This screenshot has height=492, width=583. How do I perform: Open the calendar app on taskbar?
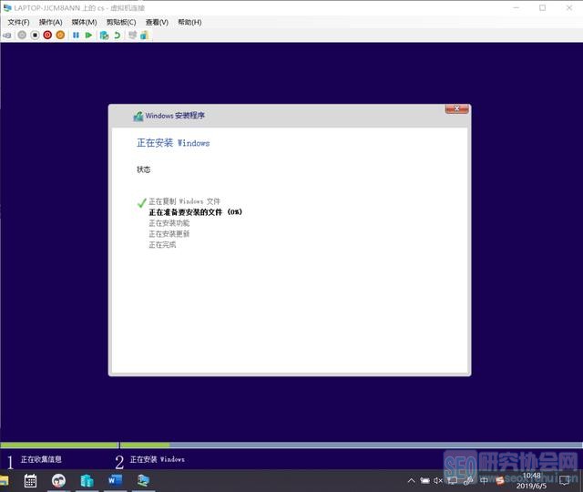pyautogui.click(x=30, y=481)
